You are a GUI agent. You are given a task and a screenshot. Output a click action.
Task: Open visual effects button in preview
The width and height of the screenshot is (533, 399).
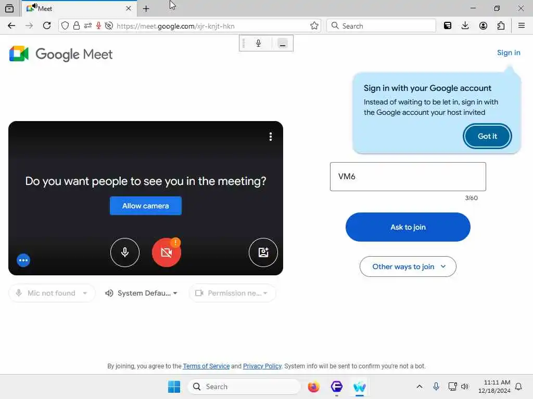263,252
